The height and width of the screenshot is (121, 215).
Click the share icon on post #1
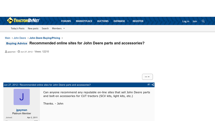[x=153, y=85]
